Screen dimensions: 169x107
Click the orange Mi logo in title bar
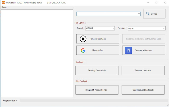pos(3,3)
